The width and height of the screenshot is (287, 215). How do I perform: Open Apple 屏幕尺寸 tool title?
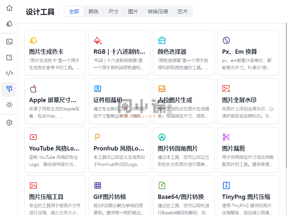point(53,100)
